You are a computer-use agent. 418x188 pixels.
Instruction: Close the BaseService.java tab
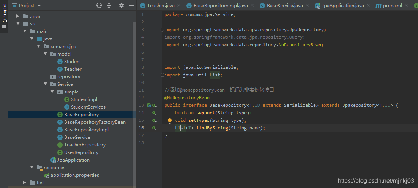tap(307, 5)
